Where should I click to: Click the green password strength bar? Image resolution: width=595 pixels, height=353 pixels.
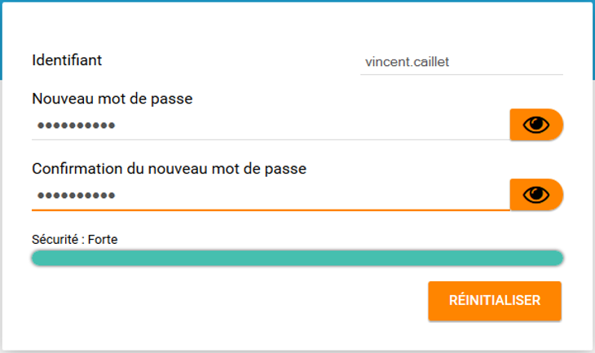297,258
